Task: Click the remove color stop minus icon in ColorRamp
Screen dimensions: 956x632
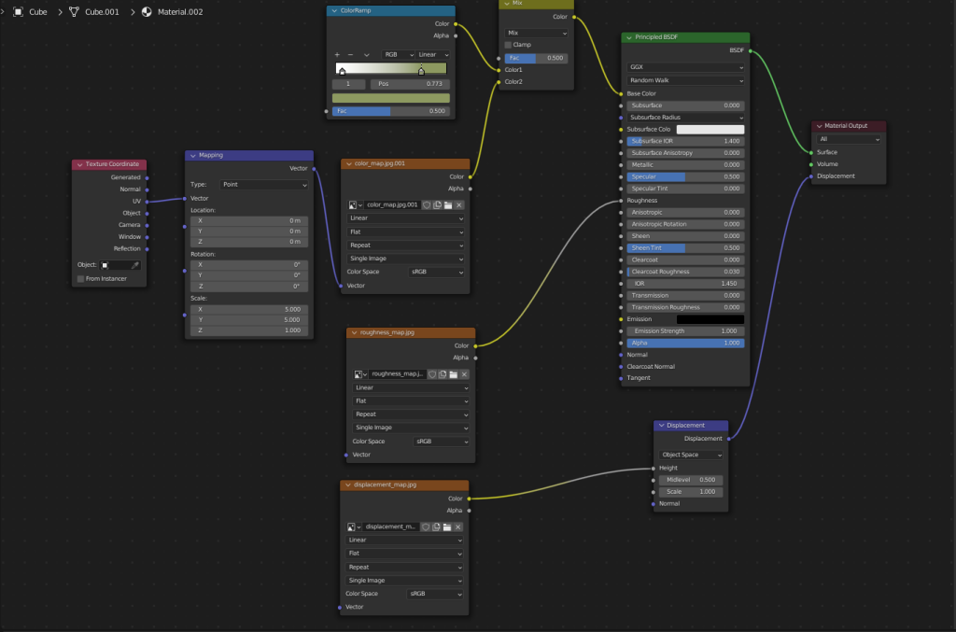Action: tap(351, 55)
